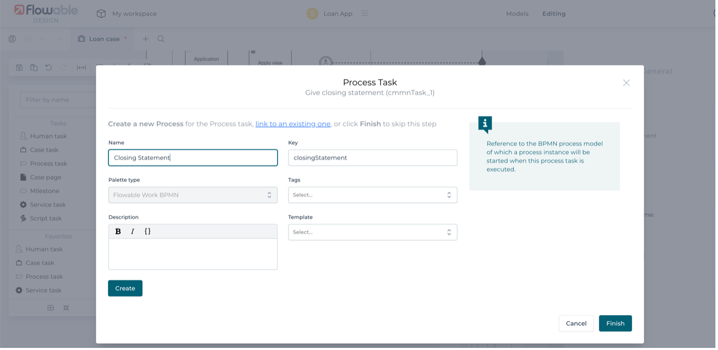Click the search magnifier icon near tabs
The width and height of the screenshot is (718, 350).
[161, 39]
